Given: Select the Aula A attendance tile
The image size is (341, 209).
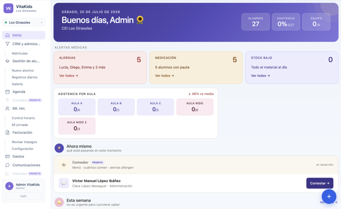Looking at the screenshot, I should 77,107.
